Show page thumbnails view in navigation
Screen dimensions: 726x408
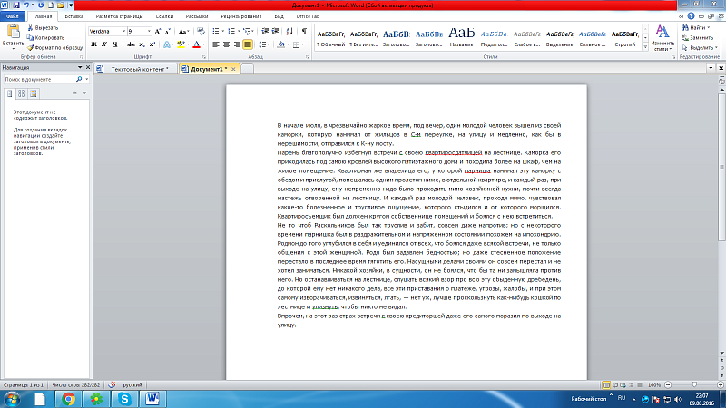point(21,93)
